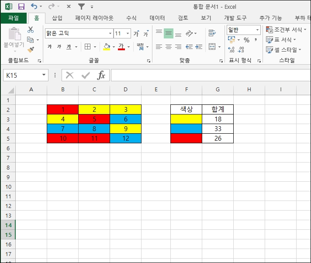This screenshot has width=311, height=263.
Task: Click the Select All corner triangle
Action: click(x=11, y=90)
